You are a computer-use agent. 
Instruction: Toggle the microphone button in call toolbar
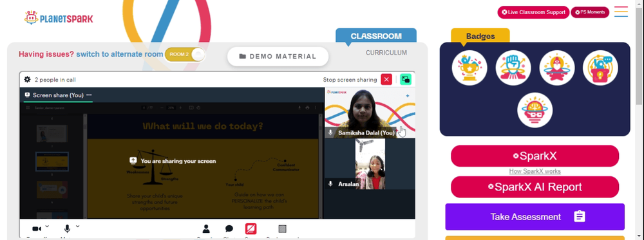(x=68, y=228)
